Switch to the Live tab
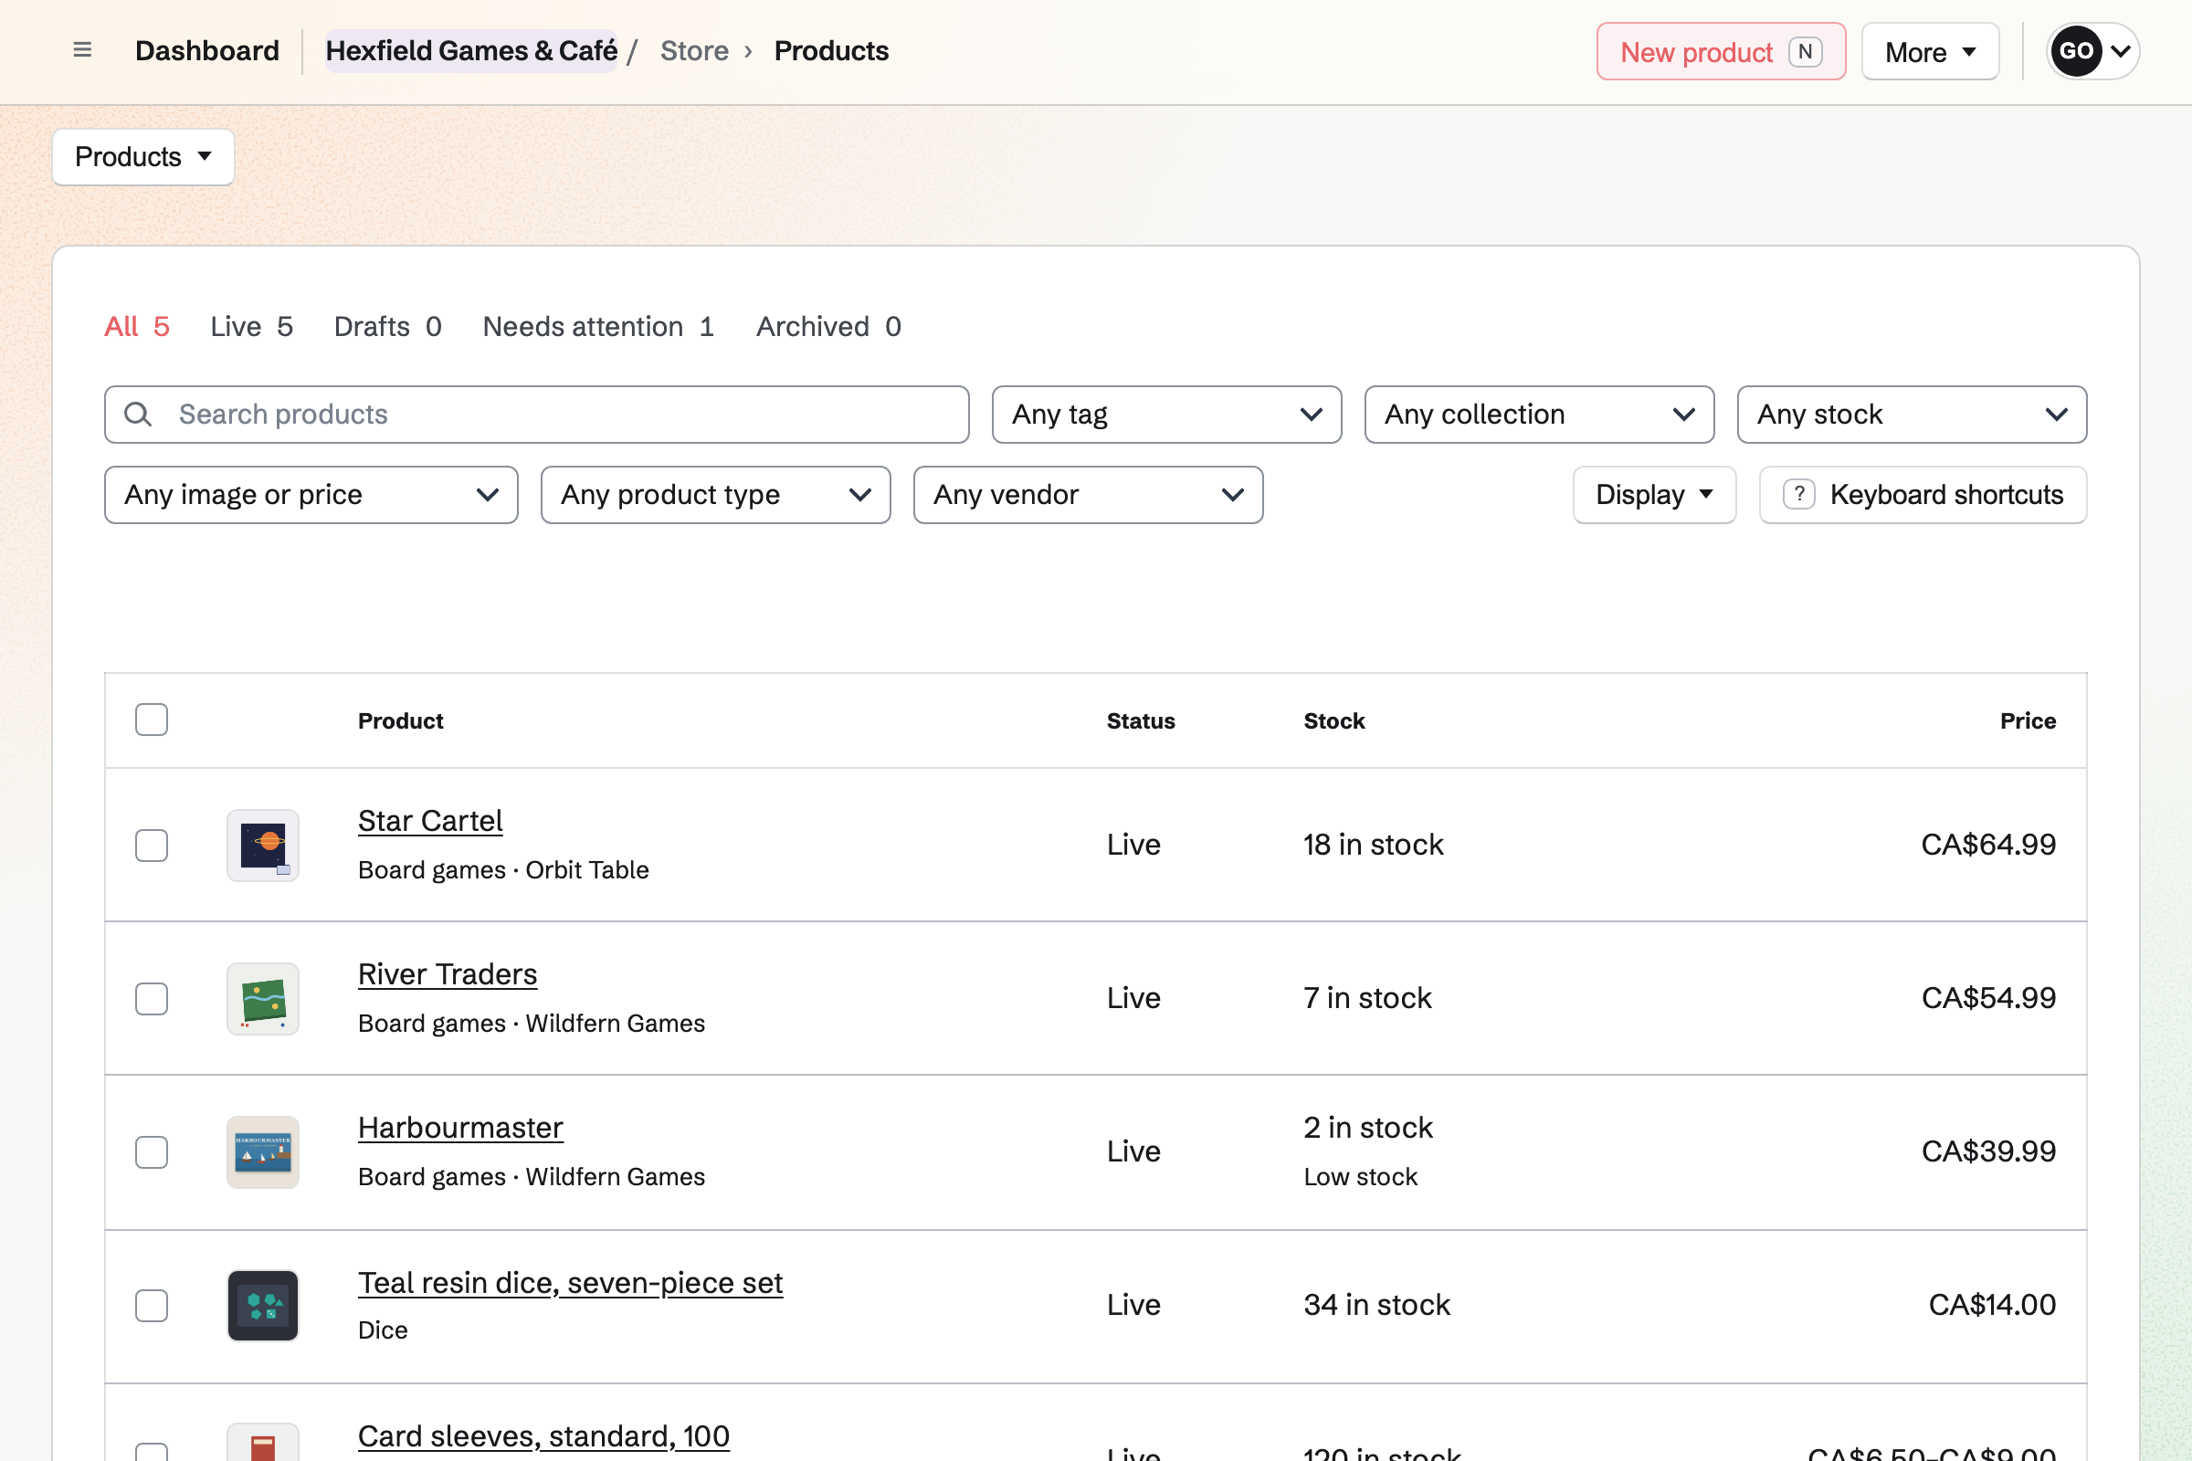2192x1461 pixels. pos(252,326)
